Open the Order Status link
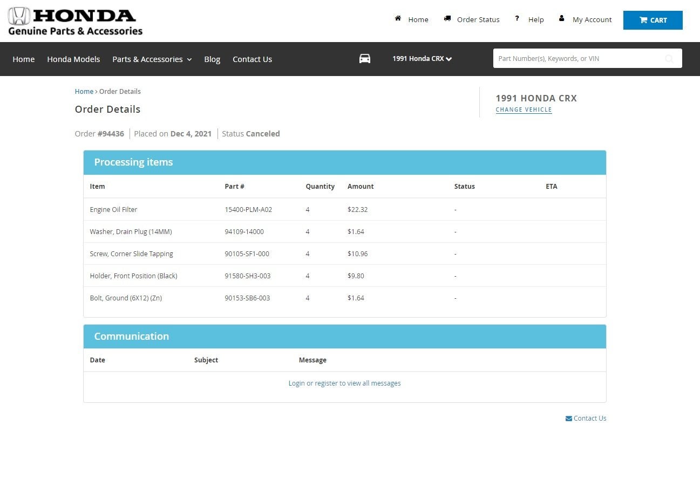The width and height of the screenshot is (700, 487). 478,19
